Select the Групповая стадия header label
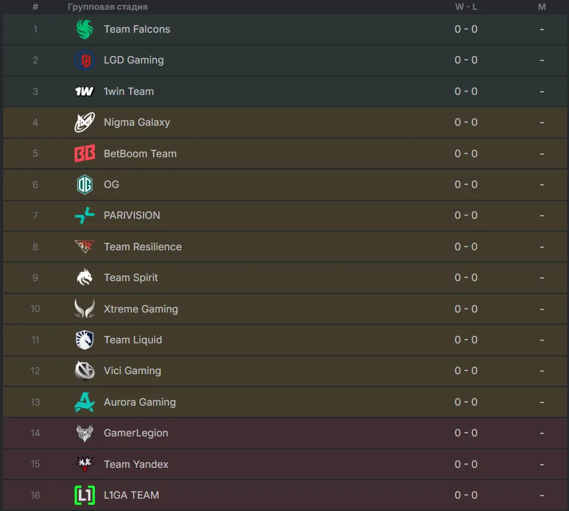Viewport: 569px width, 511px height. click(x=108, y=7)
